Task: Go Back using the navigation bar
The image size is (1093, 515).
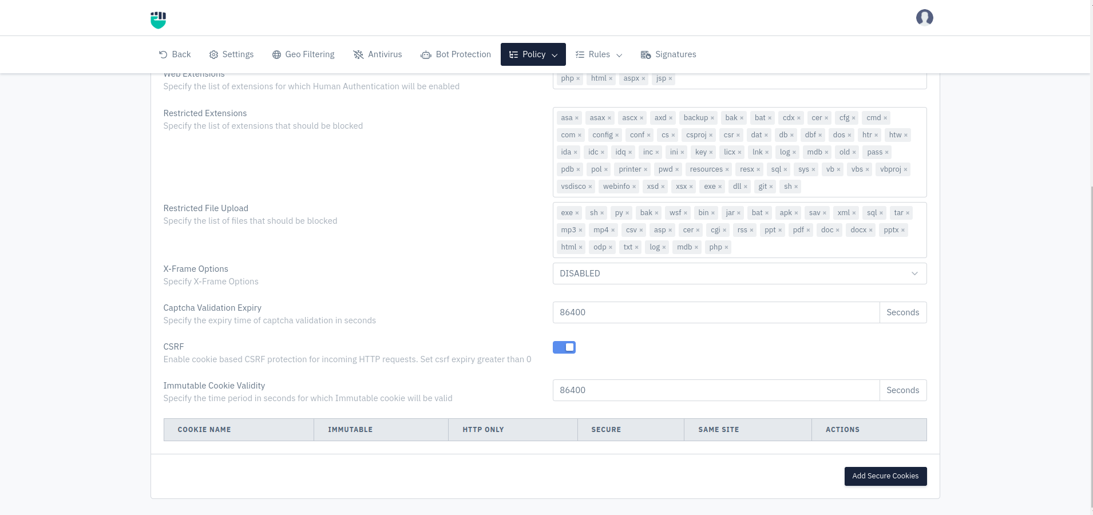Action: click(175, 54)
